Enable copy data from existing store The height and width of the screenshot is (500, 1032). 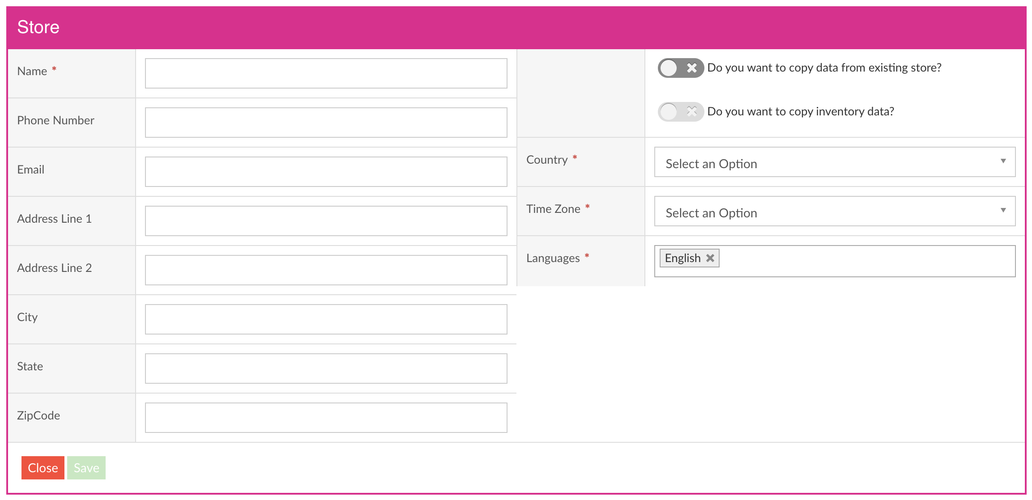point(680,68)
